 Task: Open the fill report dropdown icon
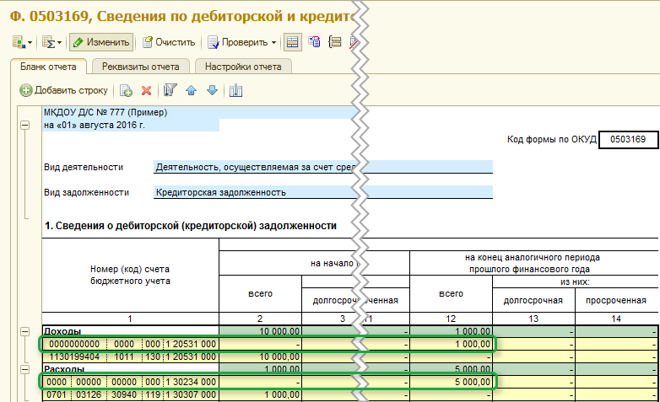click(22, 42)
